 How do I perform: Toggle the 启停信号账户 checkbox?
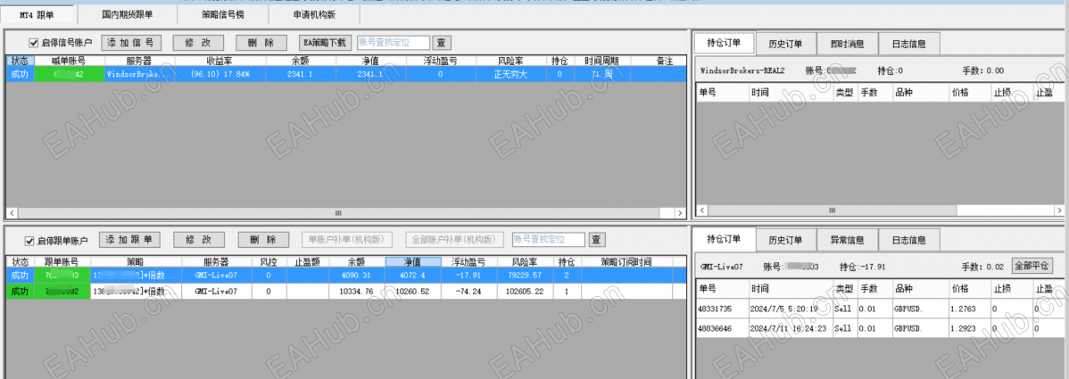[x=33, y=42]
